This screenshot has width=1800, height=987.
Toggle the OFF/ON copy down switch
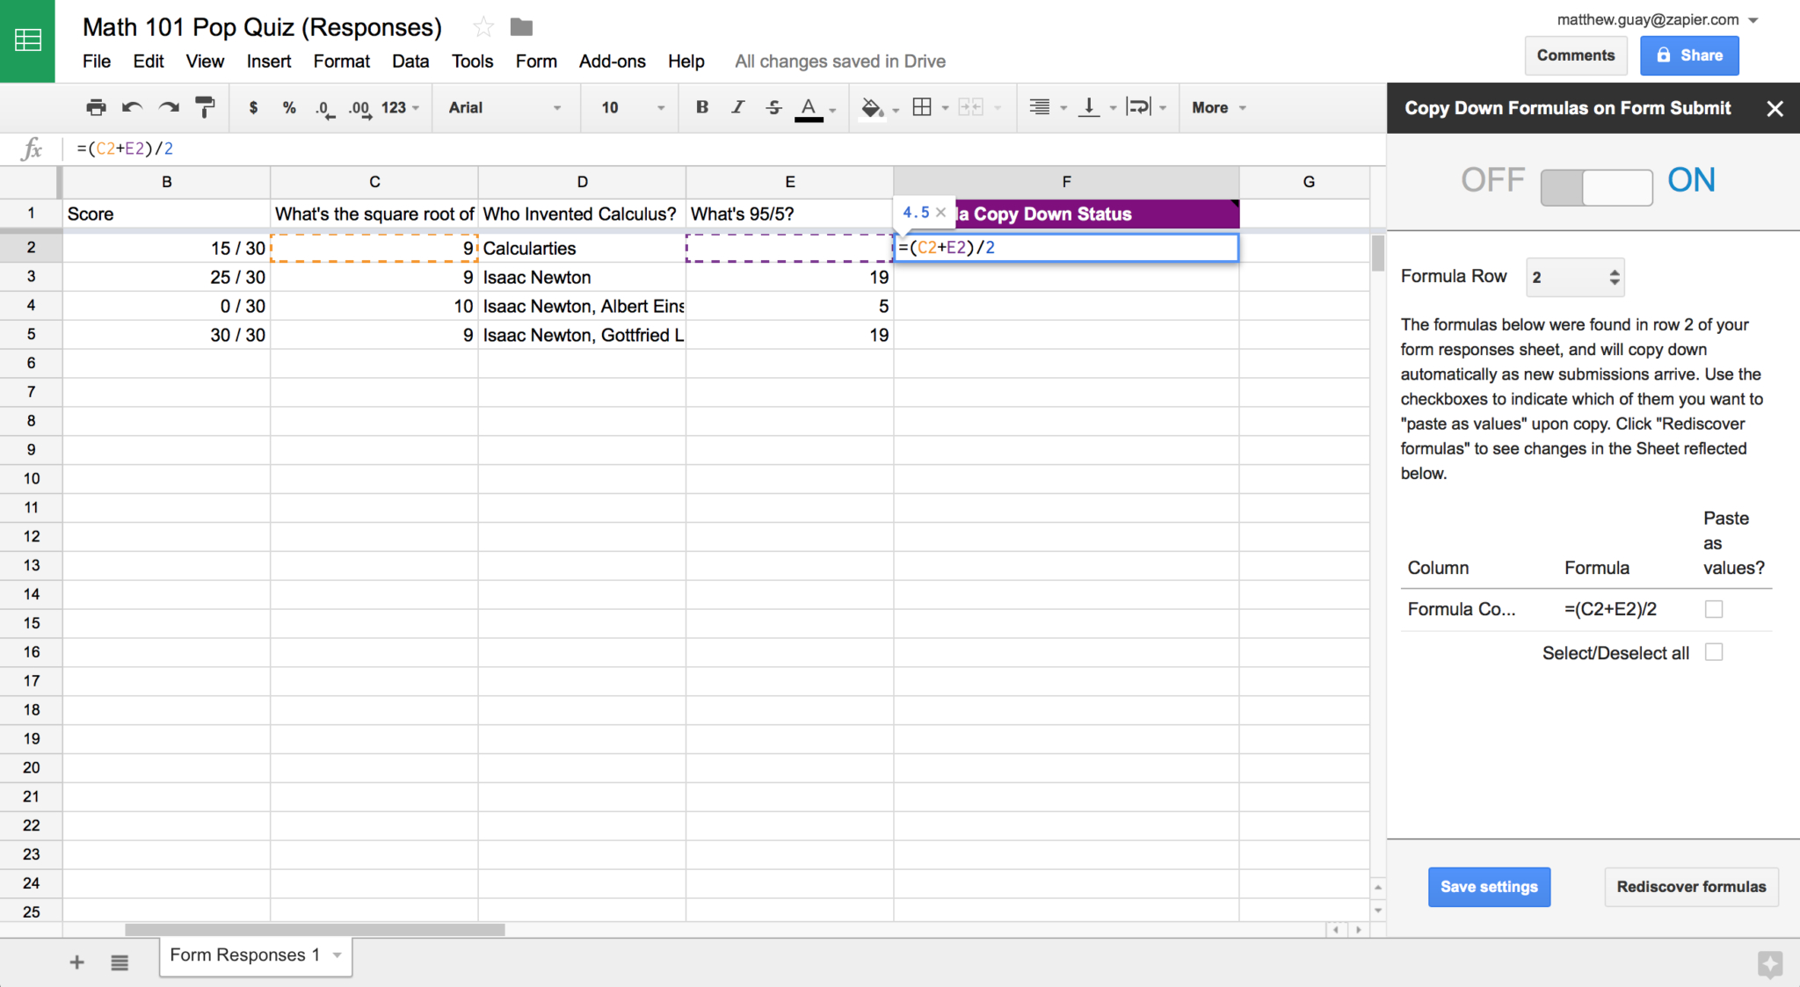click(x=1596, y=187)
